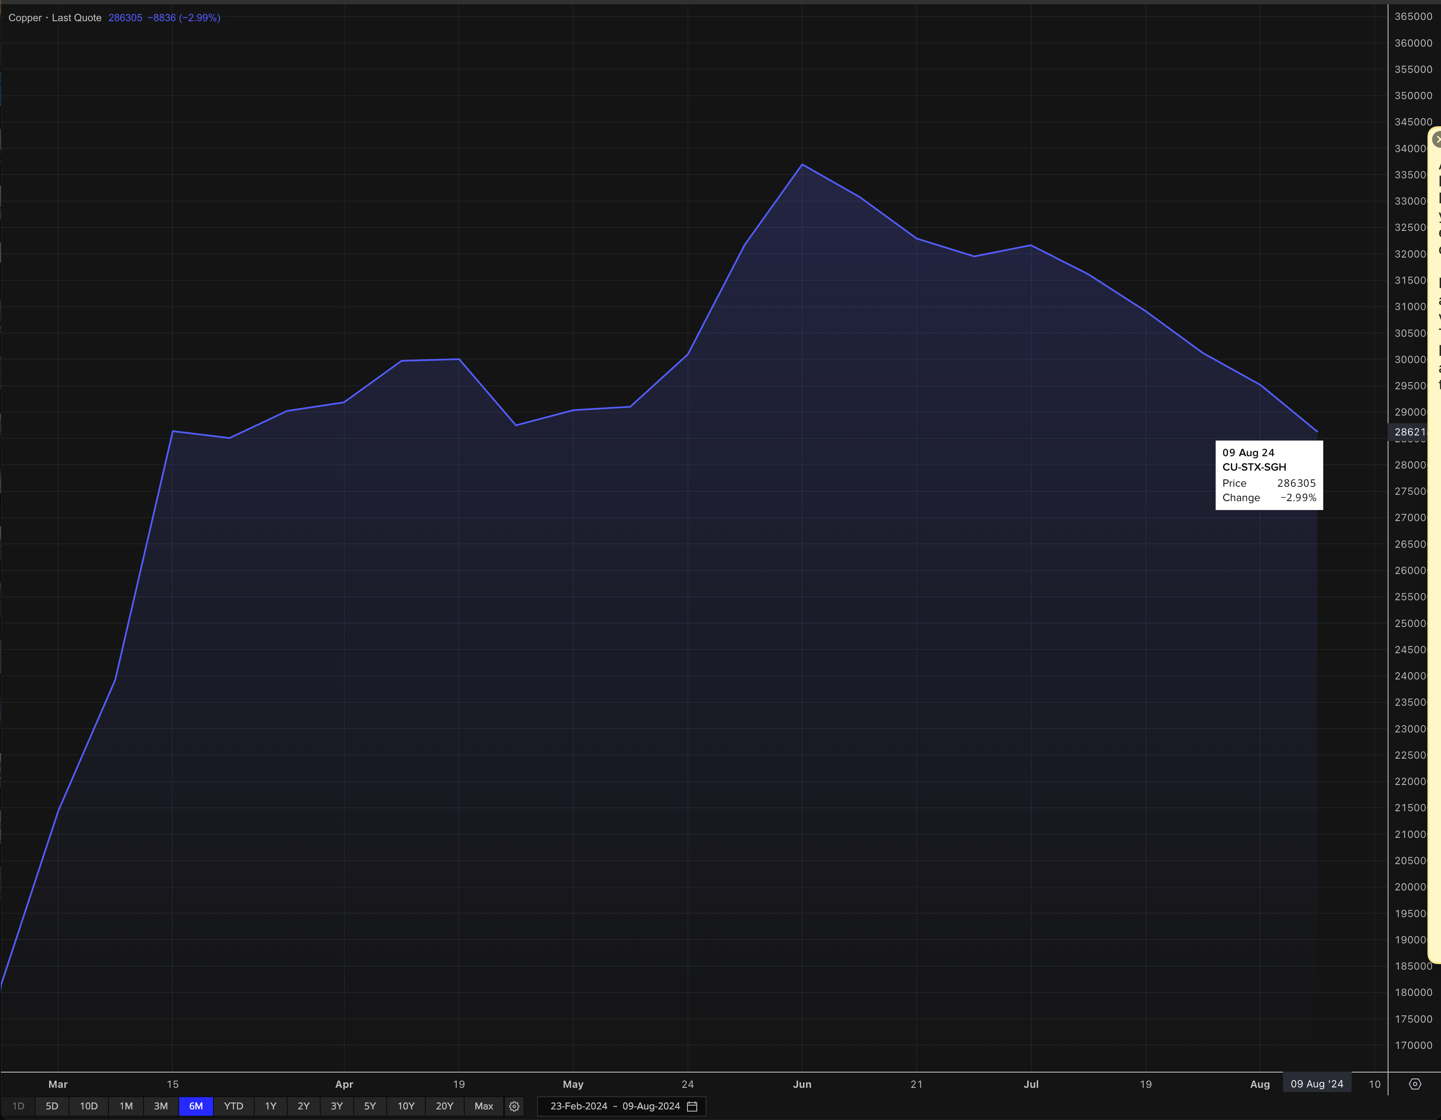
Task: Open the time range settings gear
Action: tap(514, 1106)
